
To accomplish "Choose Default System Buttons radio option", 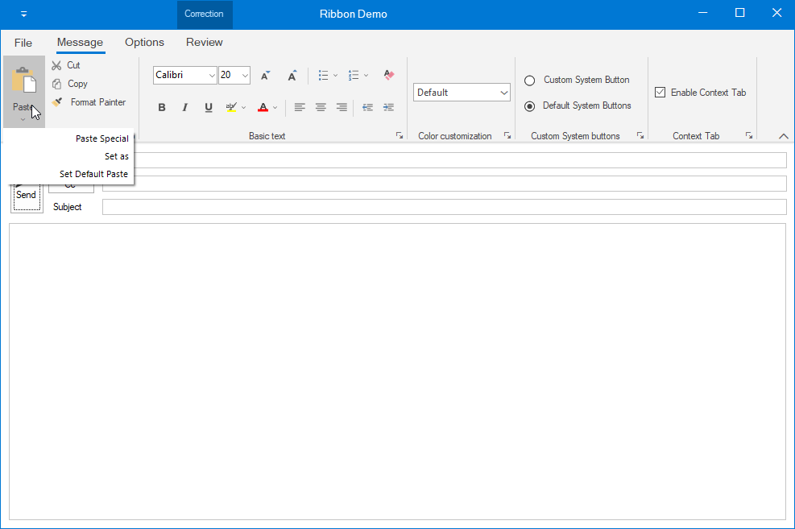I will [530, 106].
